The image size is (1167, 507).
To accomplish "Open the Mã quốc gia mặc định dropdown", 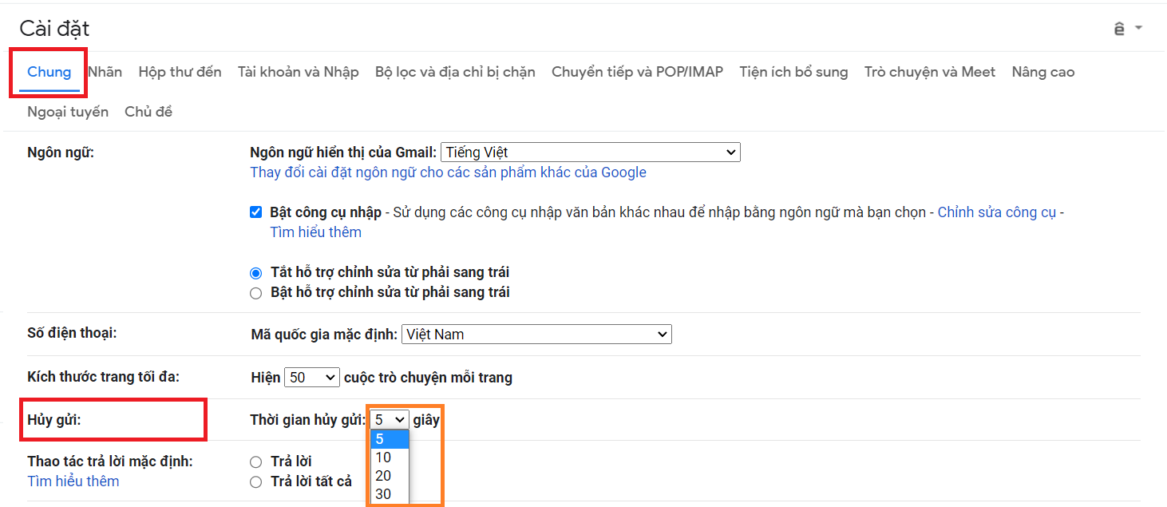I will 536,334.
